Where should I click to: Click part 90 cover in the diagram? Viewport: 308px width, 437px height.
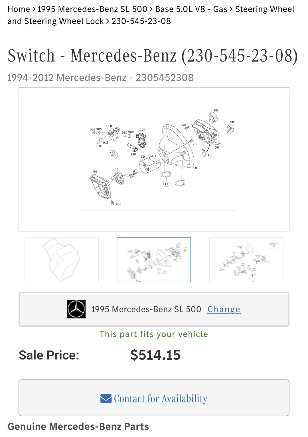[100, 186]
